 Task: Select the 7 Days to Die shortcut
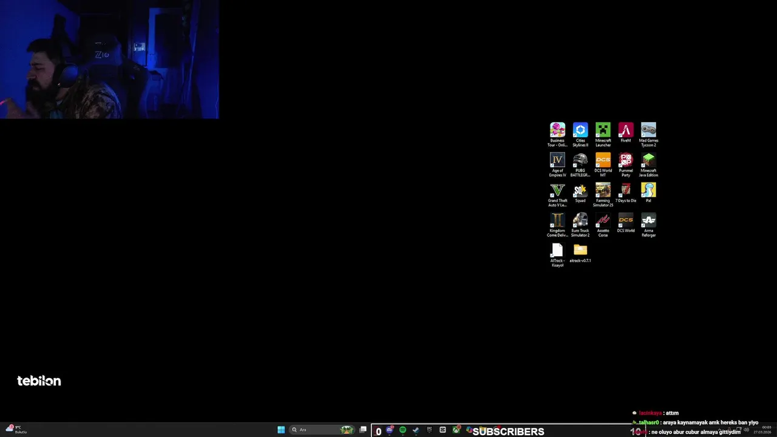(x=626, y=193)
